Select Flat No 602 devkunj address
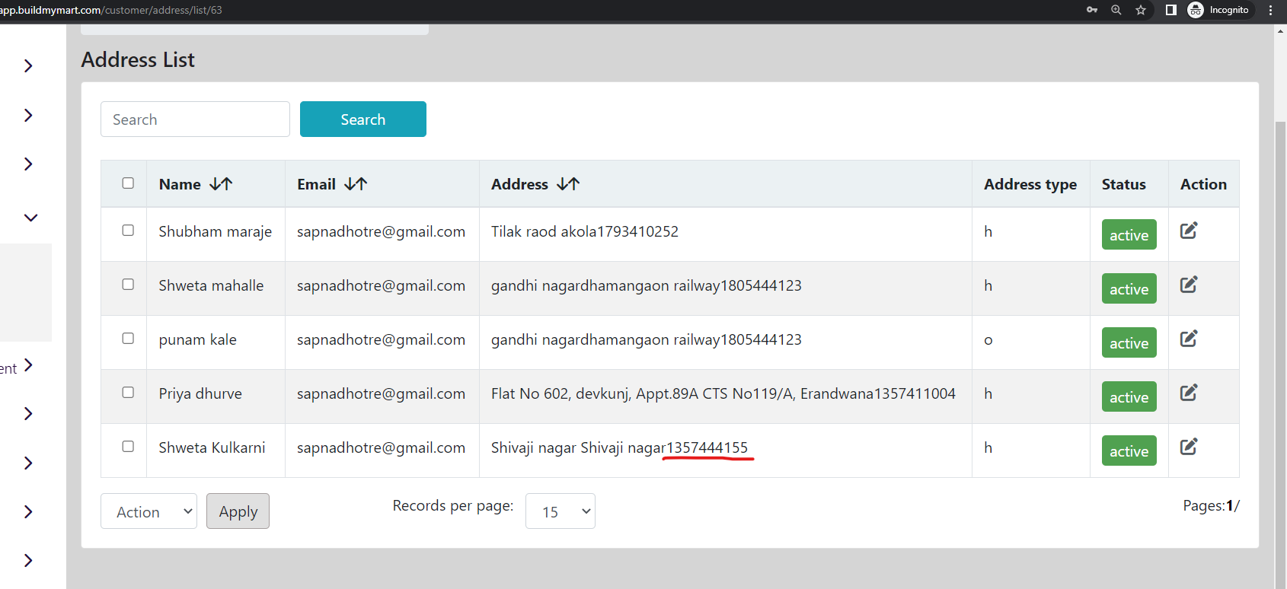This screenshot has width=1287, height=589. [723, 393]
